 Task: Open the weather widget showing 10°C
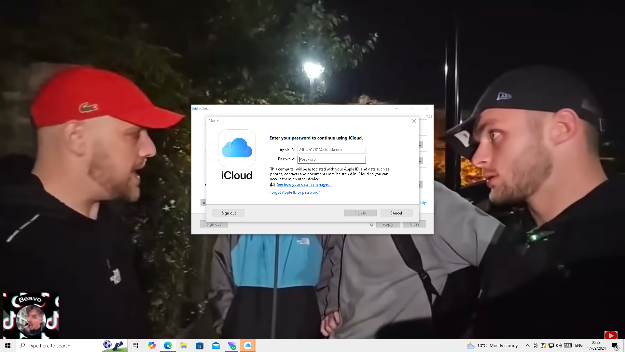pos(492,345)
